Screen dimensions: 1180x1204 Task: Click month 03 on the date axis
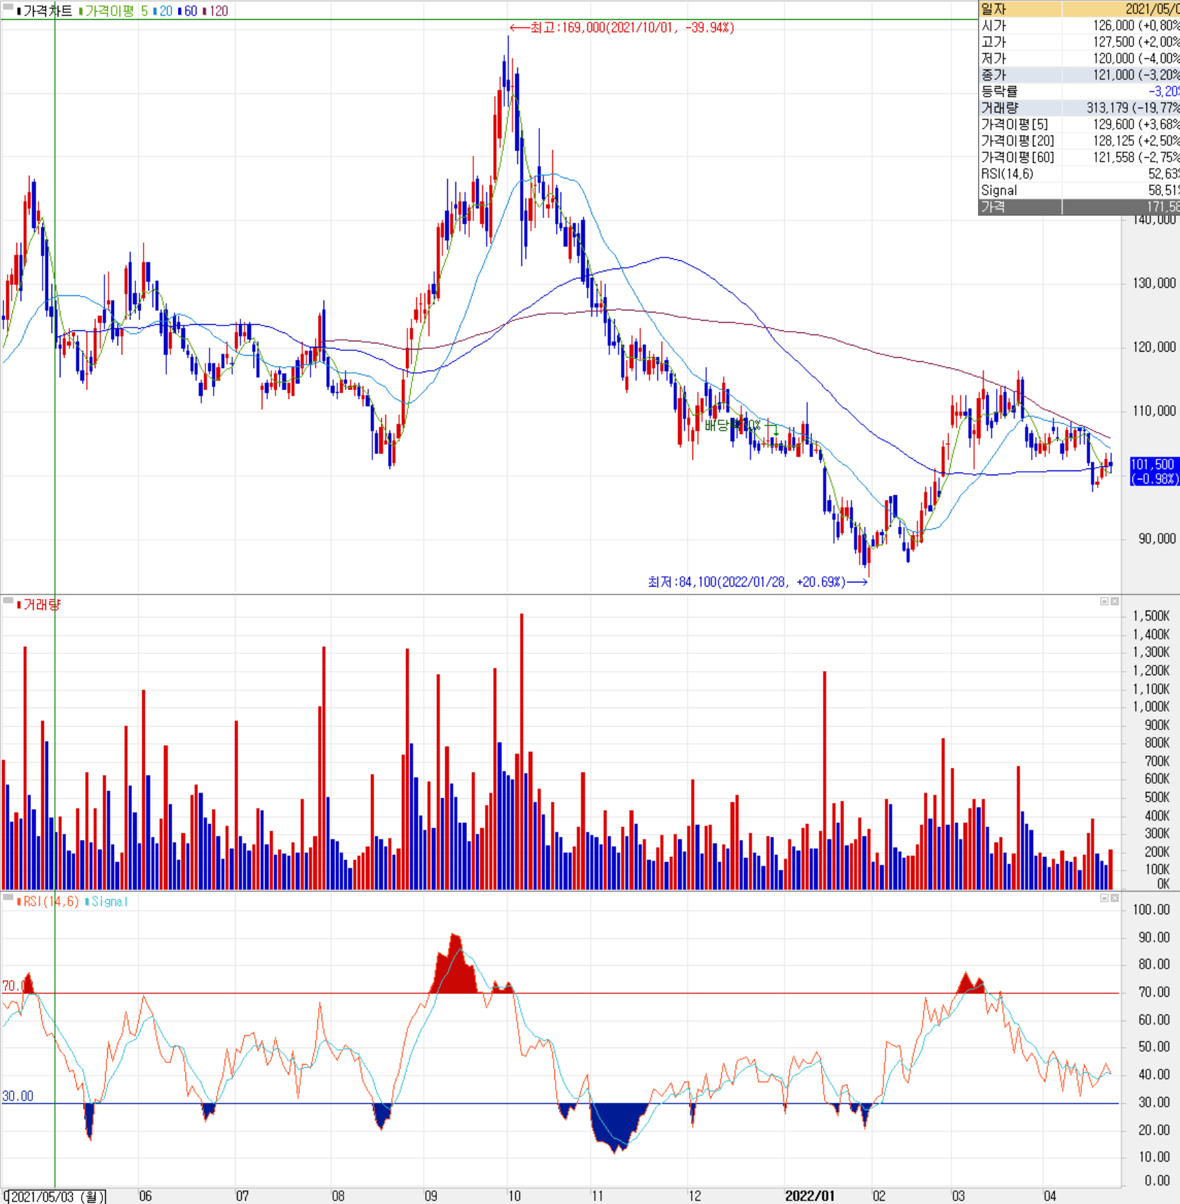pyautogui.click(x=958, y=1196)
